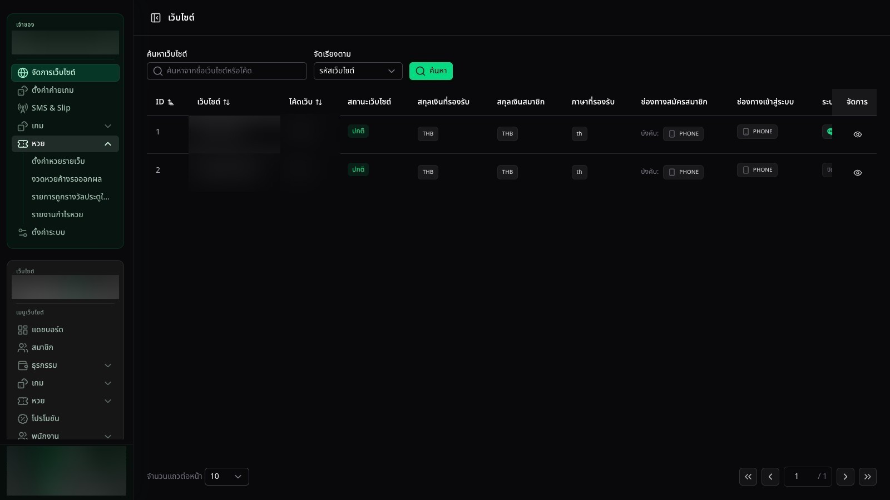Click the sliders icon for ตั้งค่าระบบ
The width and height of the screenshot is (890, 500).
[x=23, y=233]
